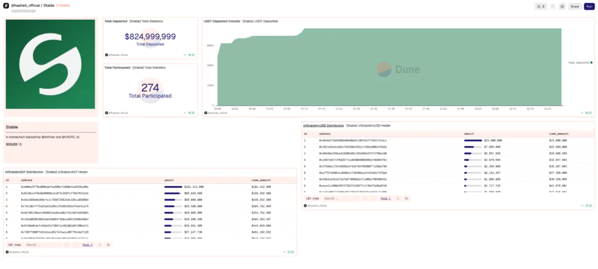This screenshot has height=269, width=598.
Task: Click the search field in ctStableUSDT table
Action: coord(42,245)
